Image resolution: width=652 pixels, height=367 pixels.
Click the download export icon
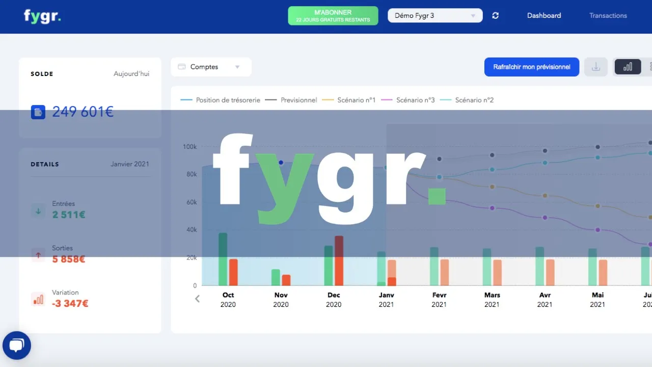[x=595, y=67]
